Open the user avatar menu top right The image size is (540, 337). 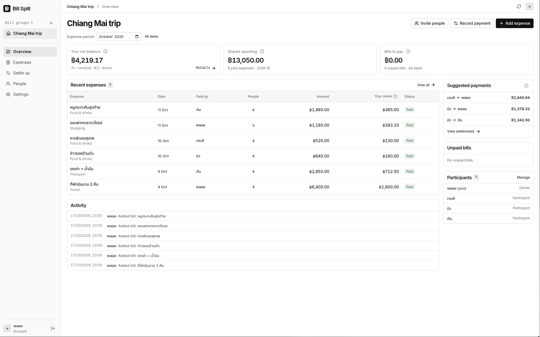(x=529, y=6)
